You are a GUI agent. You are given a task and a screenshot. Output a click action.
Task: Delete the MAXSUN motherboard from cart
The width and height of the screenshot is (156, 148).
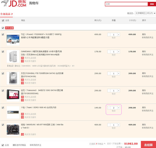144,125
